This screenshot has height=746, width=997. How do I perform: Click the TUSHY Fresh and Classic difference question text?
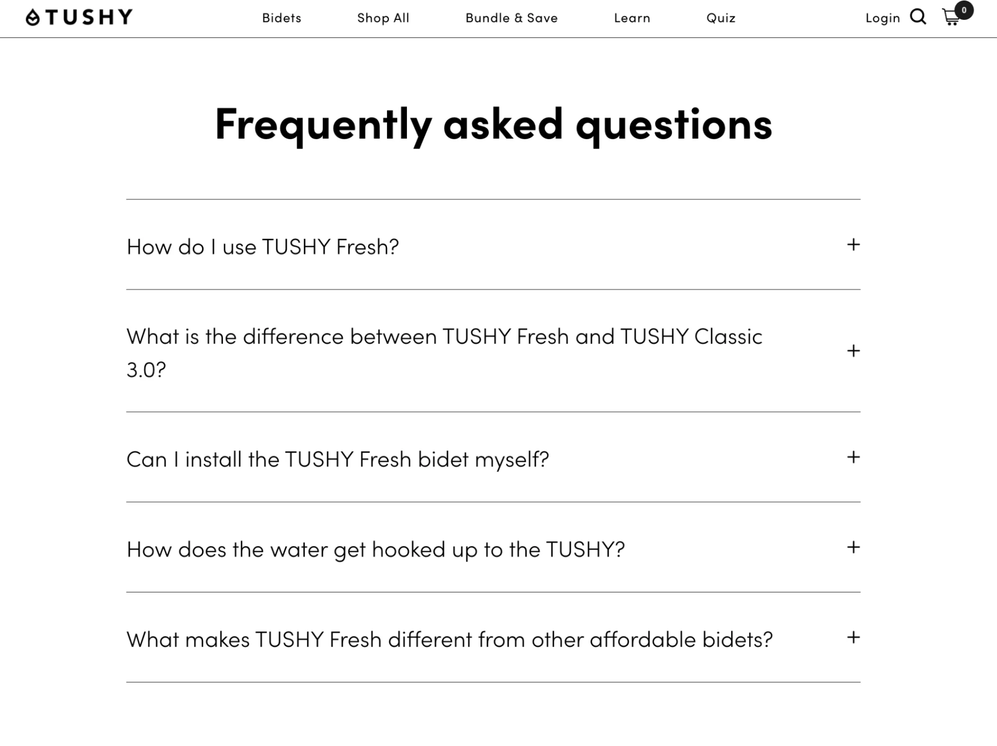point(443,336)
